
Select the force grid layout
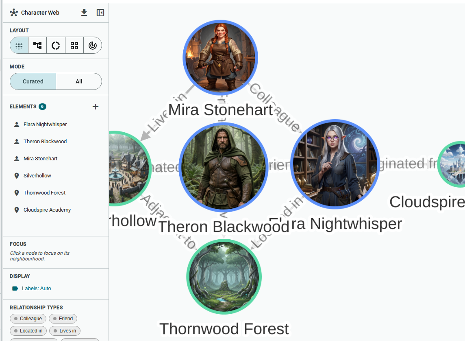tap(19, 46)
